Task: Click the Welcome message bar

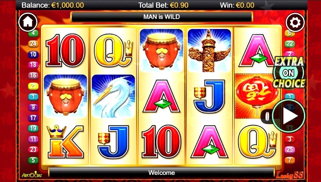Action: [161, 173]
